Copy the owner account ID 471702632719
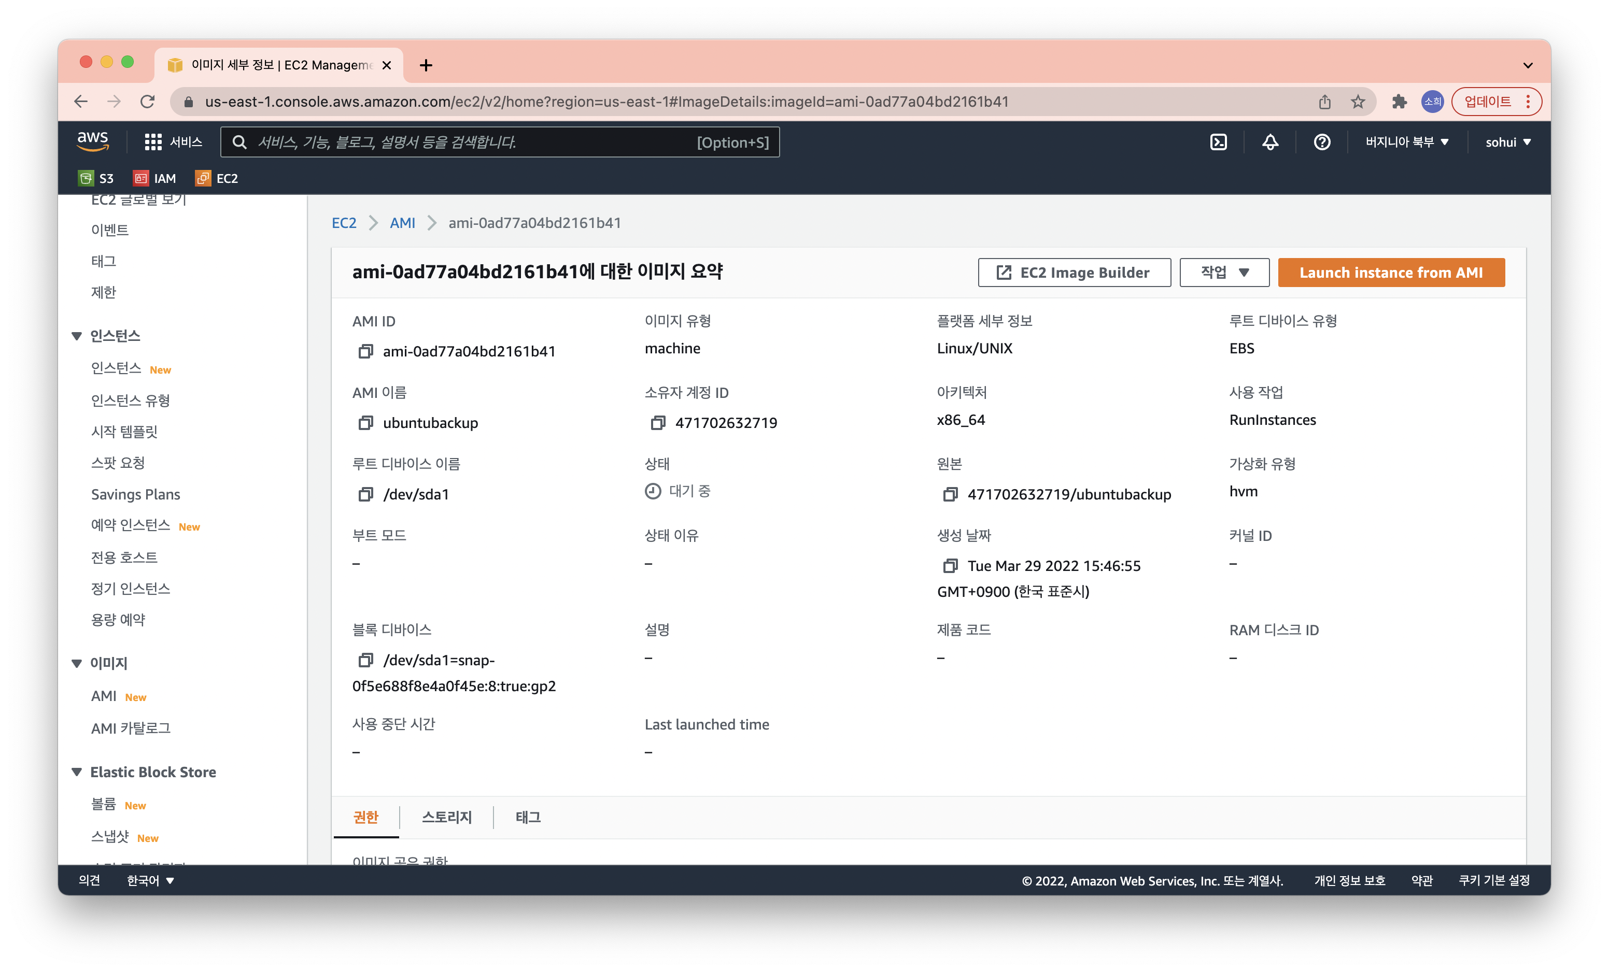1609x972 pixels. pos(658,423)
